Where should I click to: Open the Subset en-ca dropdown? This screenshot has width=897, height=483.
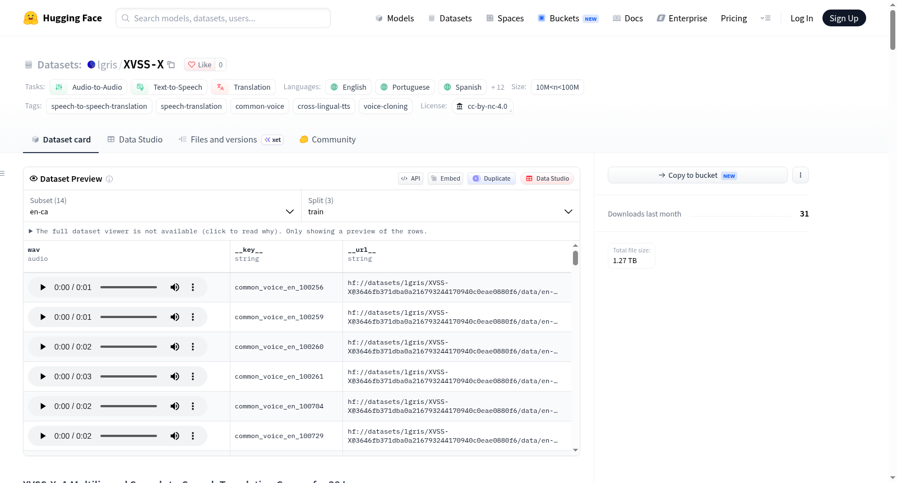tap(162, 206)
